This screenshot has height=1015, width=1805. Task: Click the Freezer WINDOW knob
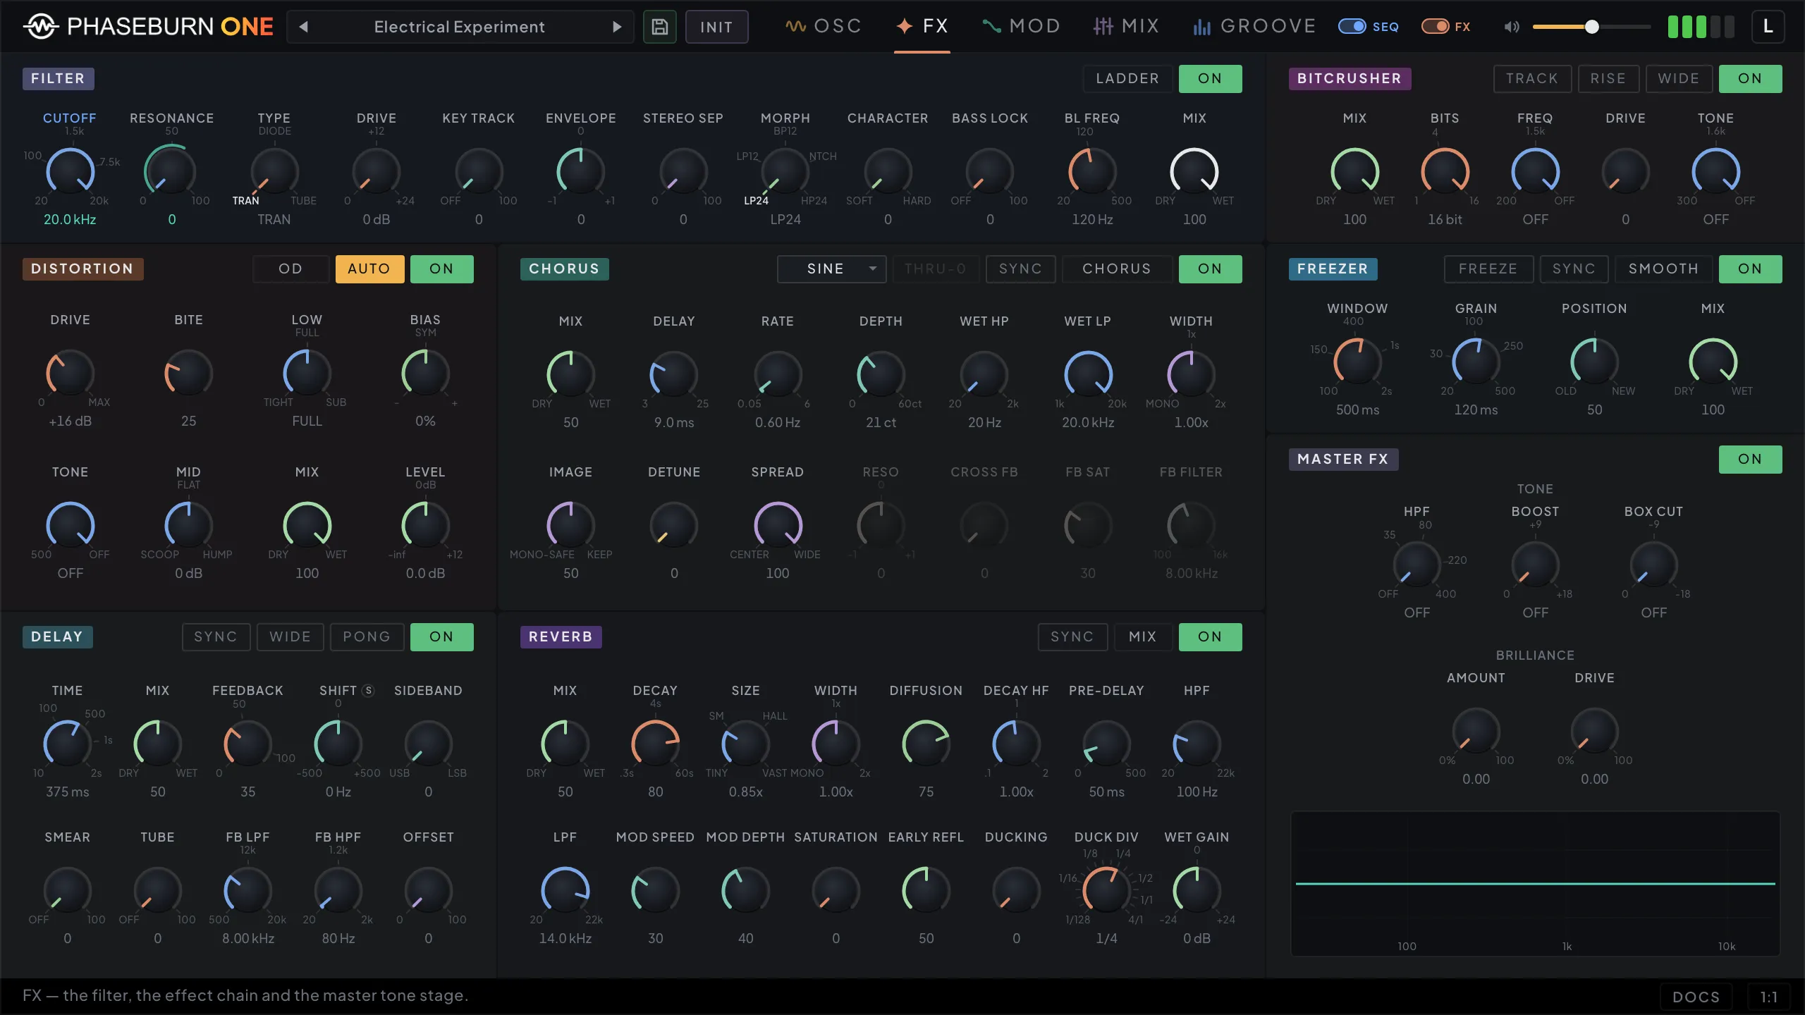coord(1357,362)
